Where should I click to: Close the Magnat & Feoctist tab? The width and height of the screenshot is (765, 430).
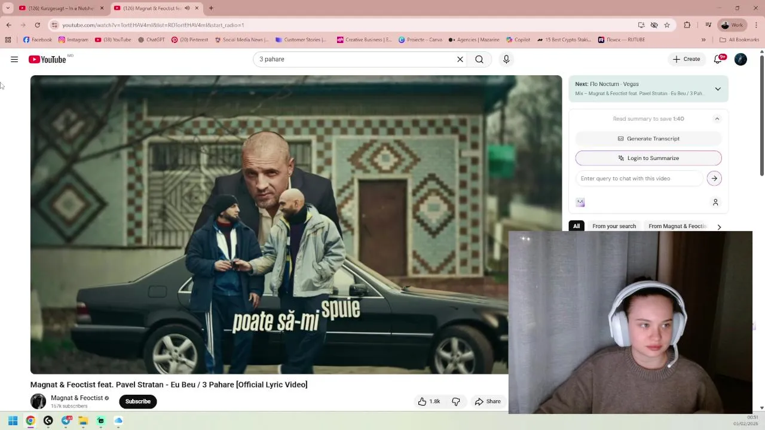click(197, 8)
